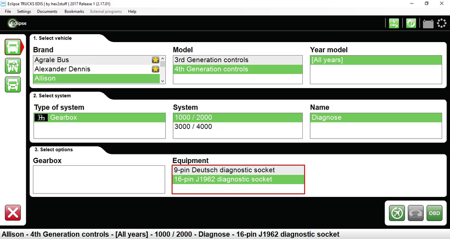Toggle favorite star for Agrale Bus
450x239 pixels.
click(x=155, y=60)
